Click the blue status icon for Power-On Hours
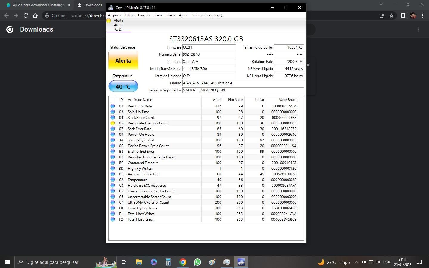Screen dimensions: 429x268 click(113, 135)
